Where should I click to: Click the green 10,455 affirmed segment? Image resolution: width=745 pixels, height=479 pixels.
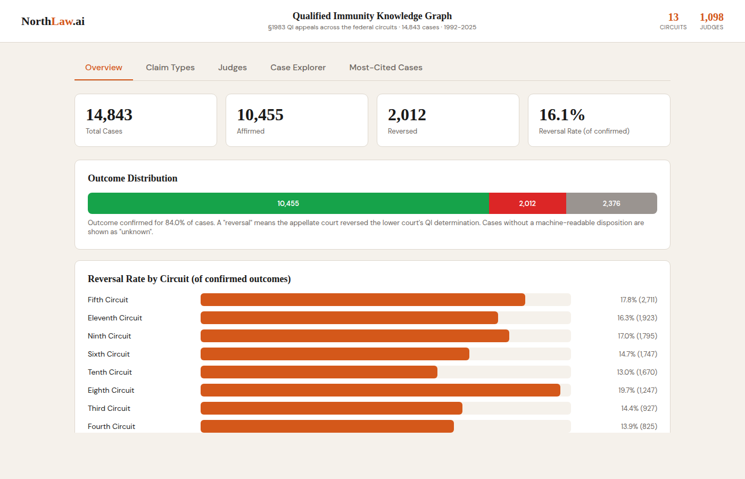(288, 203)
